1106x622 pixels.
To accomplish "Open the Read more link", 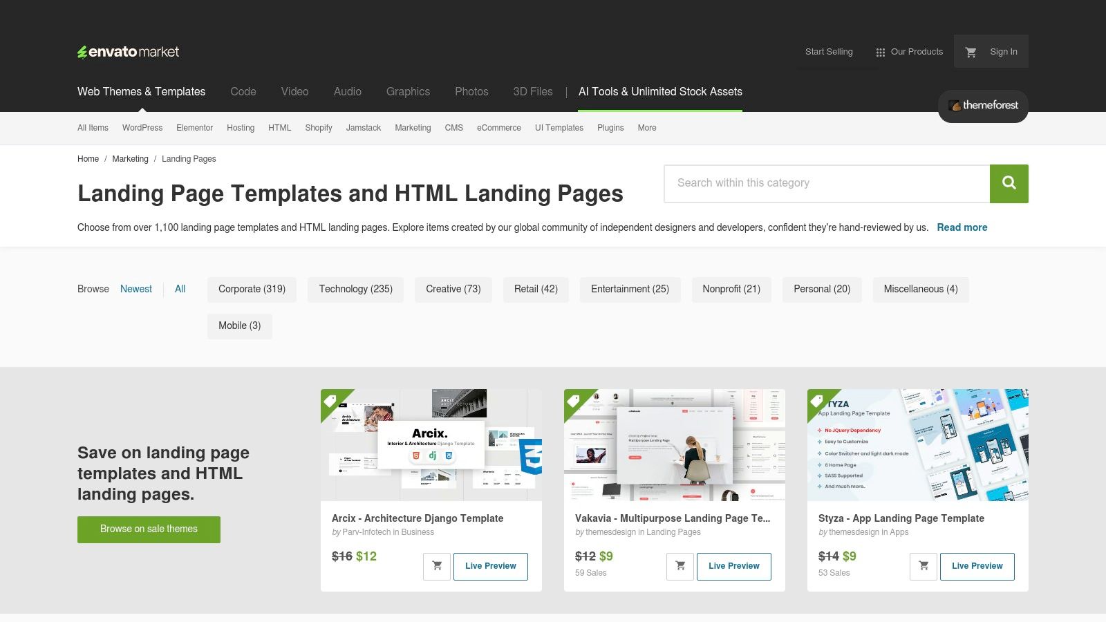I will pyautogui.click(x=962, y=227).
